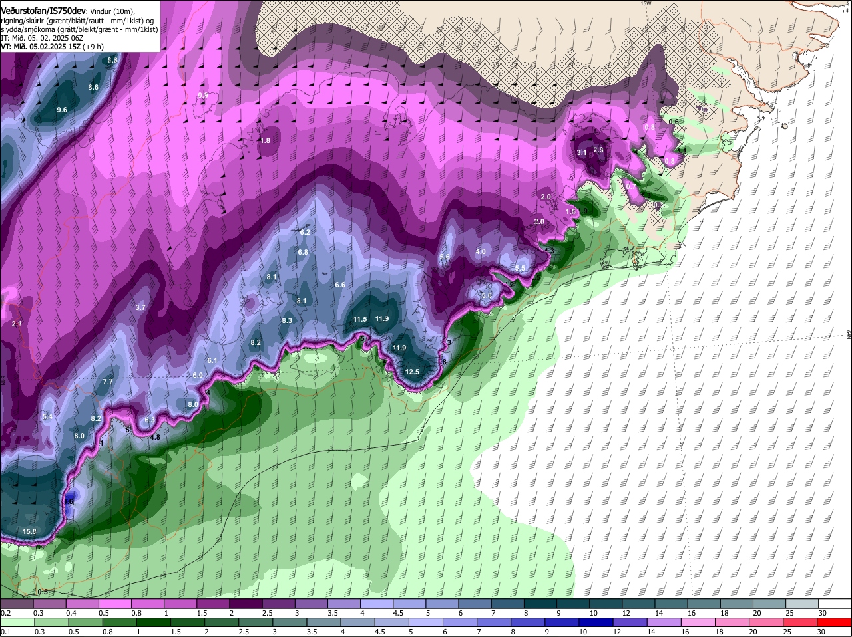
Task: Click the IT: Mið. 05. 02. 2025 06Z initial time
Action: click(42, 38)
